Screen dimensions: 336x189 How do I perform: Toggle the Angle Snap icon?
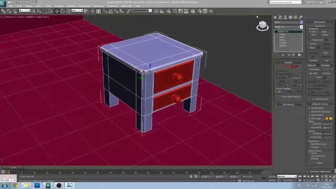(111, 11)
